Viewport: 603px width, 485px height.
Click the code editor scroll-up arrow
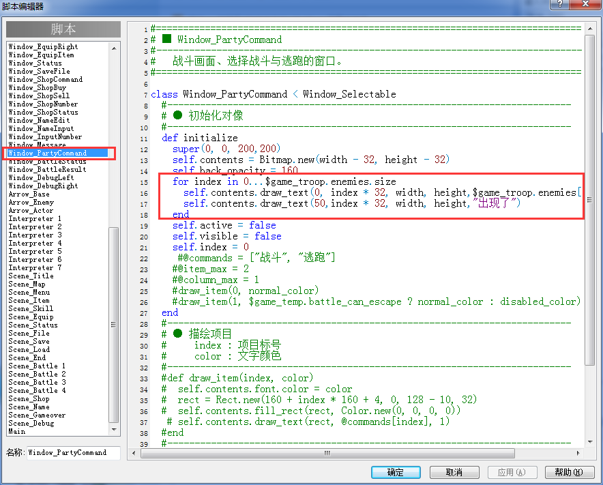pyautogui.click(x=590, y=29)
